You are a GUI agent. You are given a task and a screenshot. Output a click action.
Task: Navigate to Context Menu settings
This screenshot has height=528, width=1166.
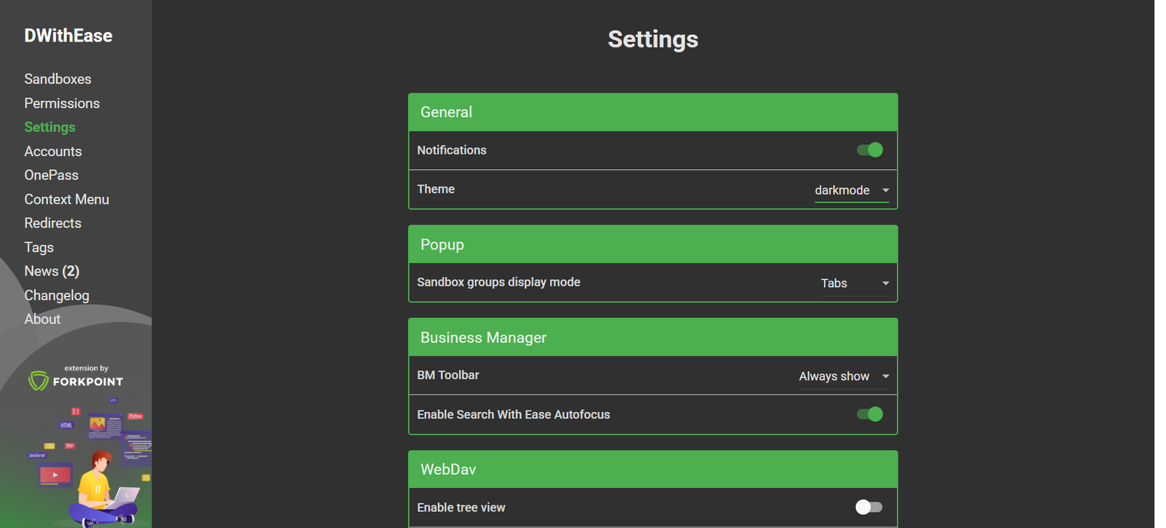tap(66, 199)
